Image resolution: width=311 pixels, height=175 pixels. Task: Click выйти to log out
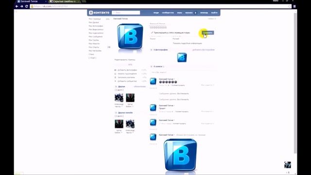[x=214, y=13]
